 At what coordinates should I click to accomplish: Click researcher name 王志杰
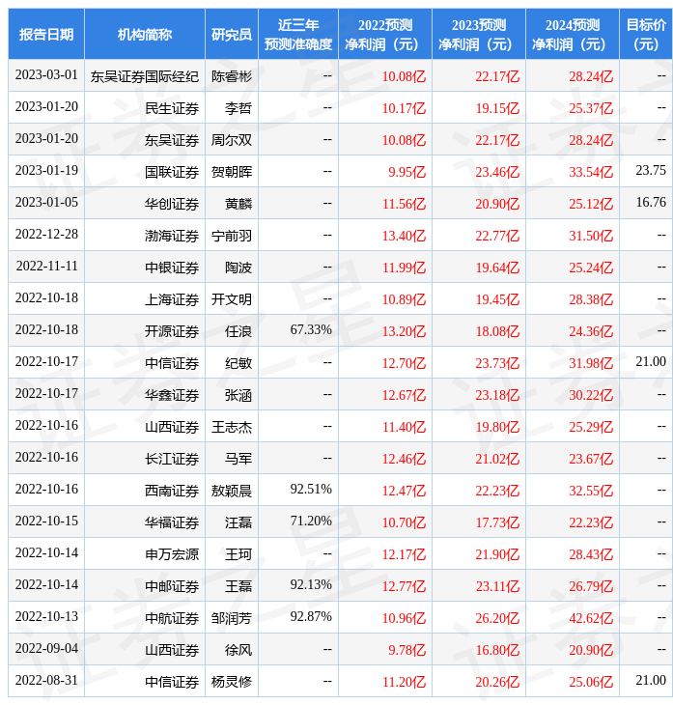point(232,428)
